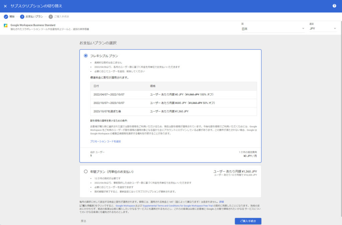Open the help question mark icon
This screenshot has width=342, height=225.
[334, 6]
